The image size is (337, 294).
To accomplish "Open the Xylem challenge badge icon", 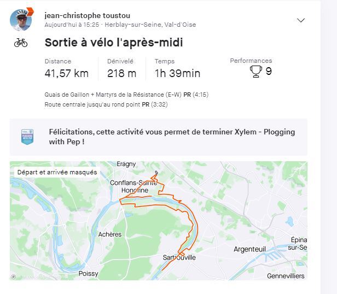I will click(27, 137).
